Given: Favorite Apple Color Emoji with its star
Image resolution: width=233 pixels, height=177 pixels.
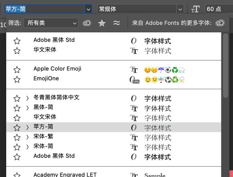Looking at the screenshot, I should (17, 70).
